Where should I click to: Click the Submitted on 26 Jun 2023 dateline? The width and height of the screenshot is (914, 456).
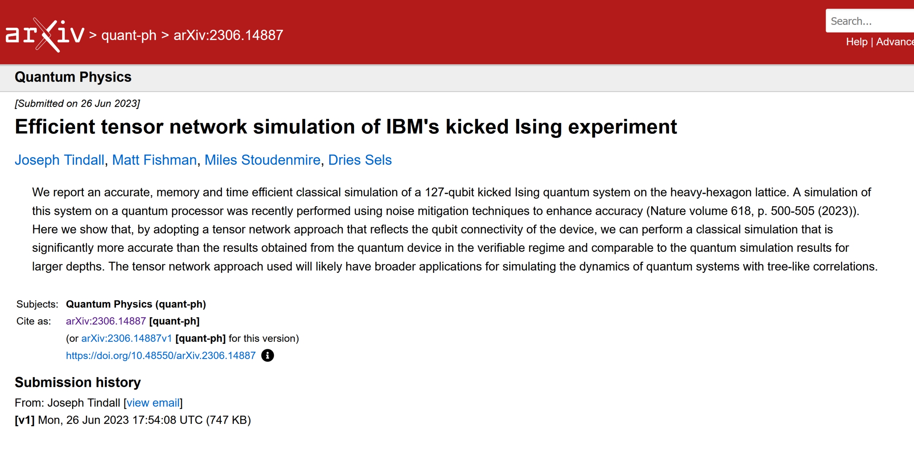[77, 103]
